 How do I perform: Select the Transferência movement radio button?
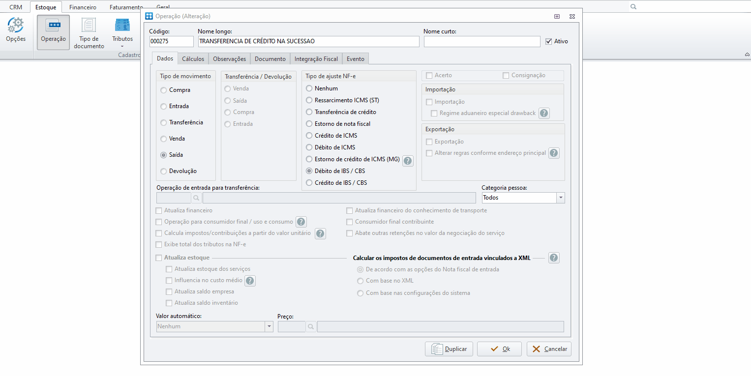[x=163, y=123]
